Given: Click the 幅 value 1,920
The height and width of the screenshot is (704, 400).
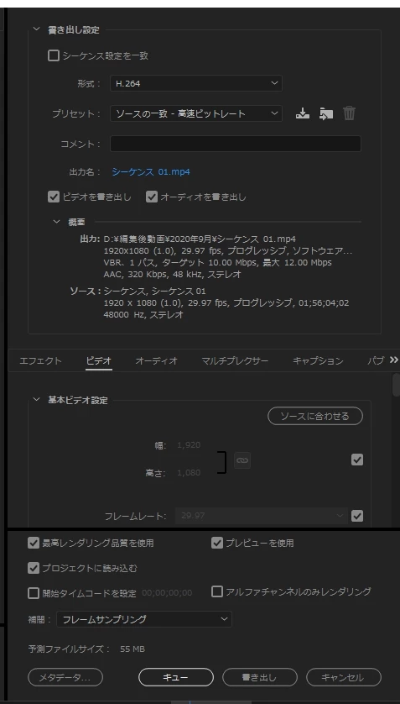Looking at the screenshot, I should 189,445.
